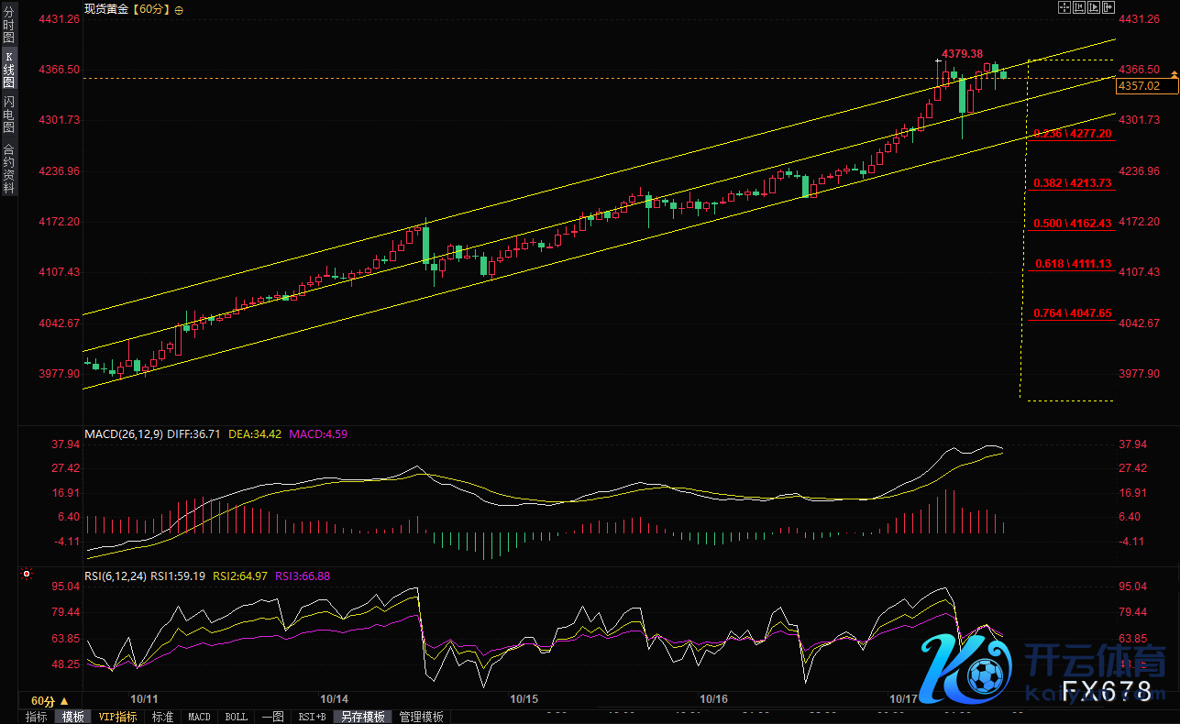
Task: Click the 4357.02 current price label
Action: point(1140,86)
